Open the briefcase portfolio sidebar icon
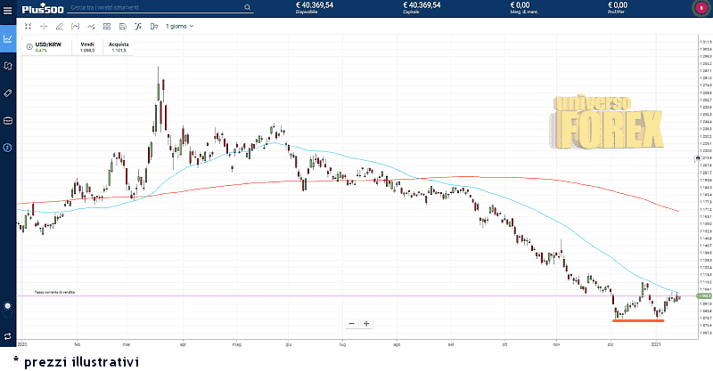The height and width of the screenshot is (371, 713). [x=8, y=120]
